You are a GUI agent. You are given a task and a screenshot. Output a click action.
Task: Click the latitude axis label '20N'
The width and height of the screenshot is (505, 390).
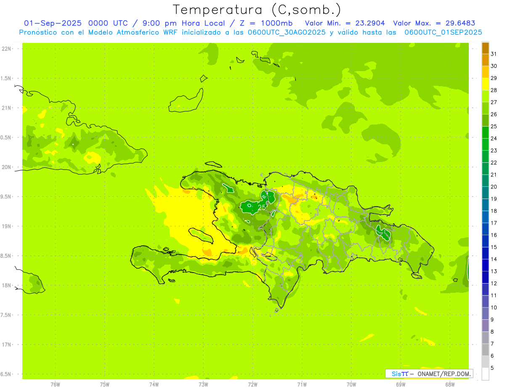pyautogui.click(x=6, y=167)
